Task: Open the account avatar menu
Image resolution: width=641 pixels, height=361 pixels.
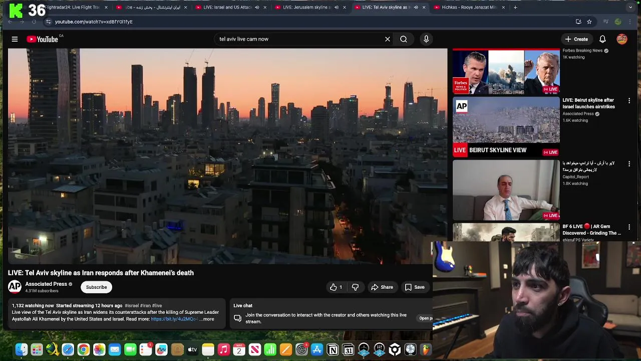Action: pyautogui.click(x=622, y=39)
